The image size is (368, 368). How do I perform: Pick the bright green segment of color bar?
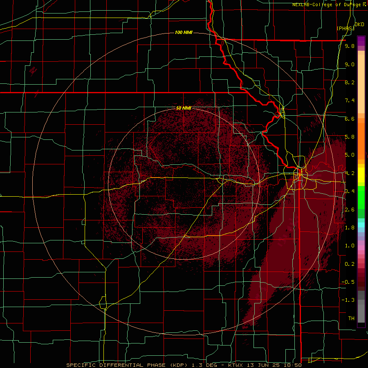[361, 197]
